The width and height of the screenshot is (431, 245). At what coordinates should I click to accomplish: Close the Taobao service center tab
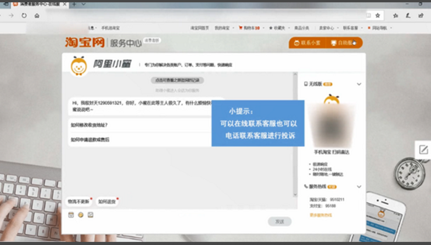point(65,4)
